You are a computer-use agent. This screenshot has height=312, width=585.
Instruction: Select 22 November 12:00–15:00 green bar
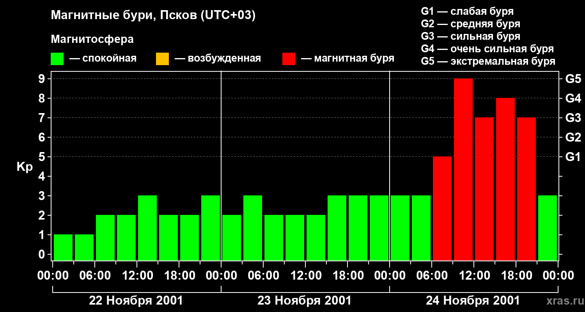click(147, 228)
